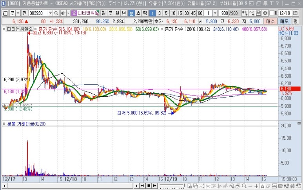Click the speaker sound icon in toolbar

point(63,13)
